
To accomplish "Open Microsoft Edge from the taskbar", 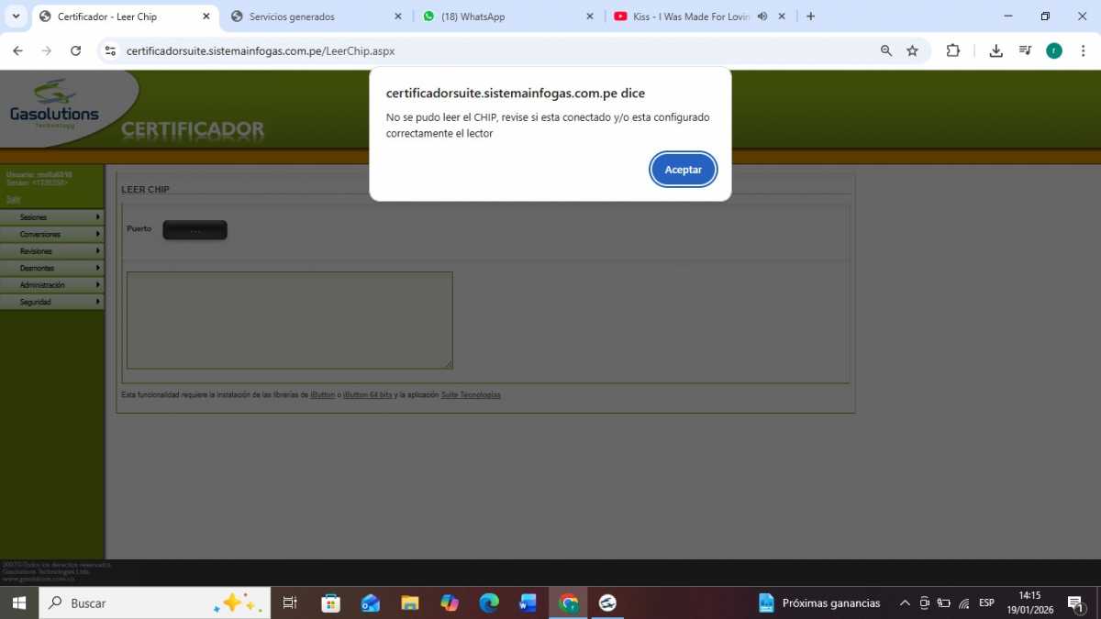I will [489, 602].
